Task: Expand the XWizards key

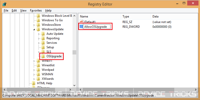Action: (x=34, y=79)
